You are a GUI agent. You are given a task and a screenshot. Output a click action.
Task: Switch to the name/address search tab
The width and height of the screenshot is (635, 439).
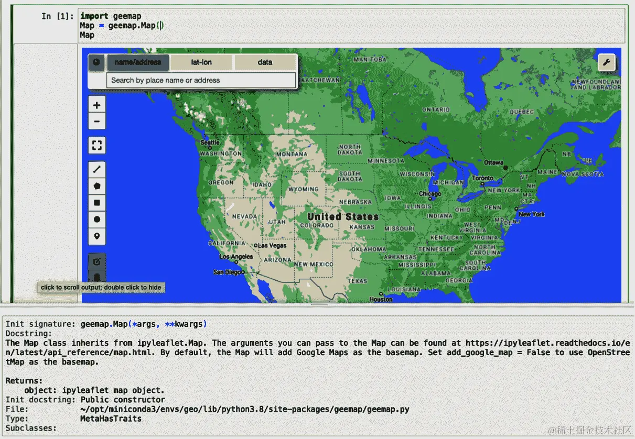pyautogui.click(x=138, y=62)
